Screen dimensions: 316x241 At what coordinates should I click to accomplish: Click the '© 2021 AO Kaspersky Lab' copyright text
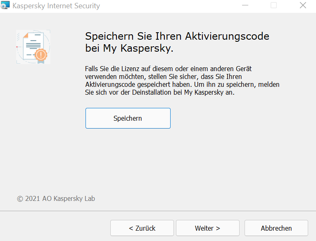(56, 198)
